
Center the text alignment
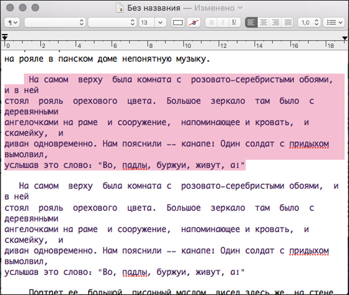tap(264, 22)
